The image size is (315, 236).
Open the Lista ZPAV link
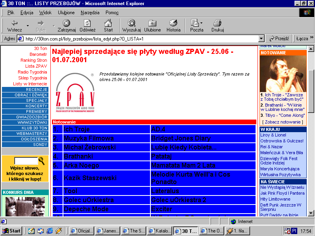[36, 66]
